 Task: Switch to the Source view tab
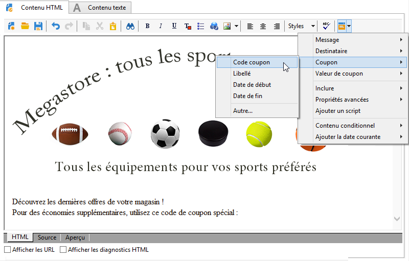point(47,238)
